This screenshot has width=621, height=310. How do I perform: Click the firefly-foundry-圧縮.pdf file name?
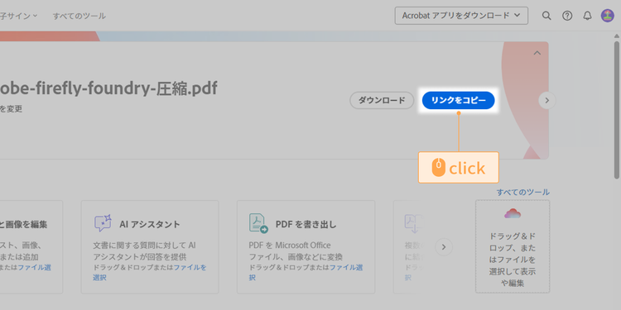click(x=108, y=88)
